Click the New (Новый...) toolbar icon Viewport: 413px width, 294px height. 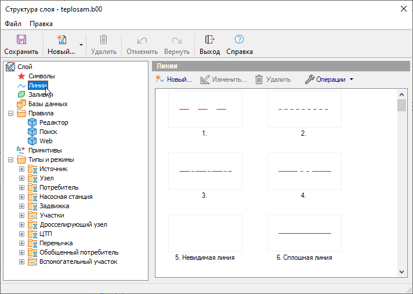[61, 40]
